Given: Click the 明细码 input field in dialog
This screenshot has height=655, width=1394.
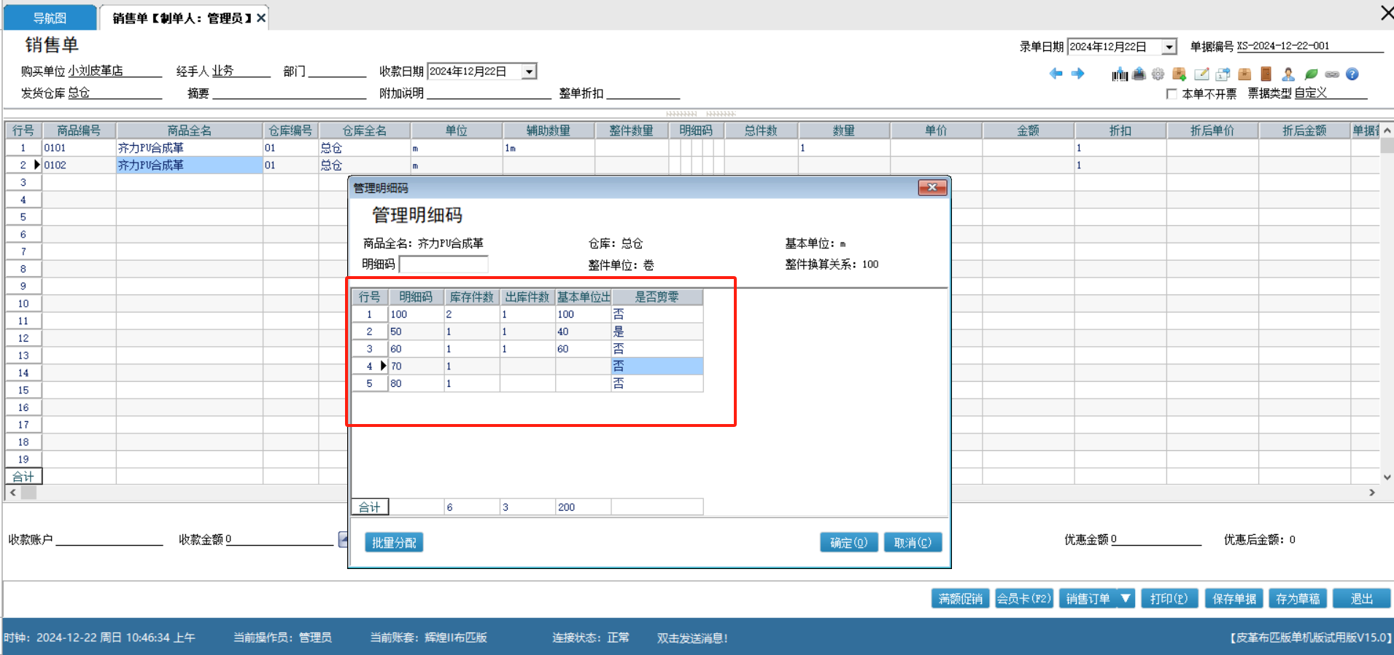Looking at the screenshot, I should 444,264.
